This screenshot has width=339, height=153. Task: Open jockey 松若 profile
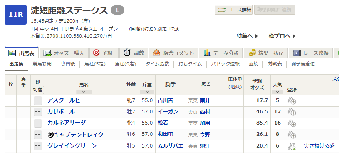point(163,123)
